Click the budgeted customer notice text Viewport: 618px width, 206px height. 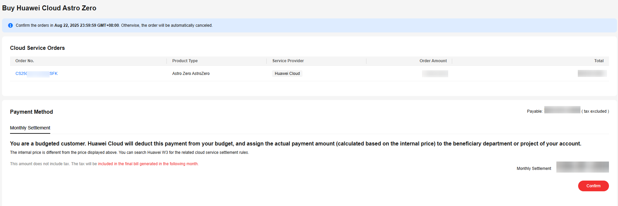pyautogui.click(x=296, y=143)
